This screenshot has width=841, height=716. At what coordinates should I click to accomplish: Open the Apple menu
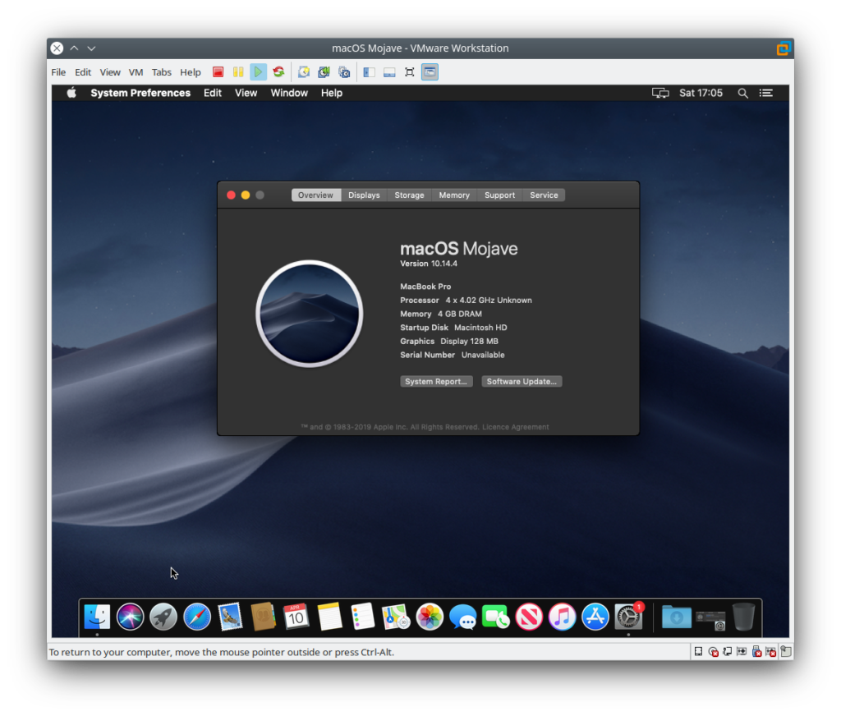coord(71,93)
